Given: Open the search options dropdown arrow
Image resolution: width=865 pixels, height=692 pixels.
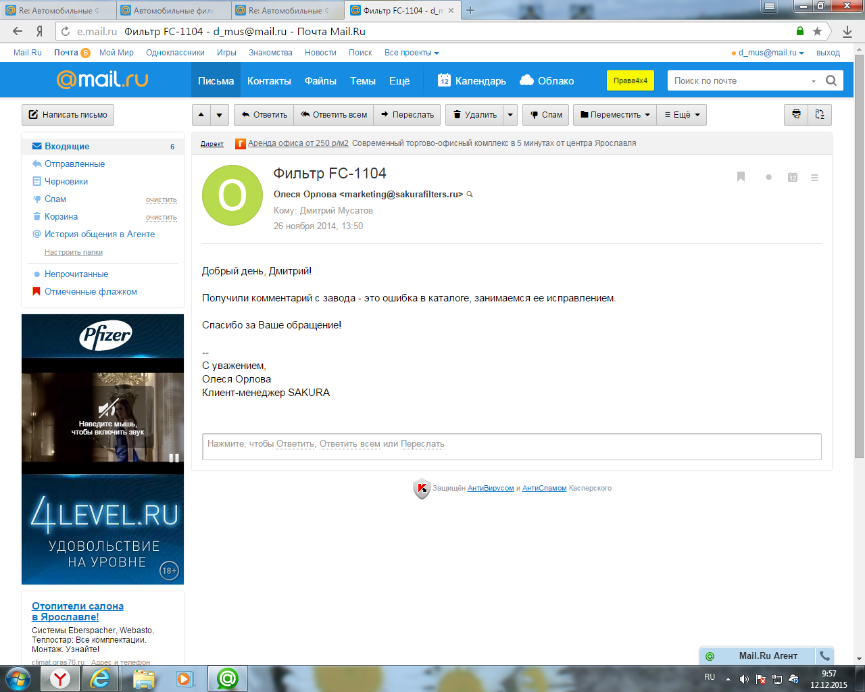Looking at the screenshot, I should click(x=814, y=81).
